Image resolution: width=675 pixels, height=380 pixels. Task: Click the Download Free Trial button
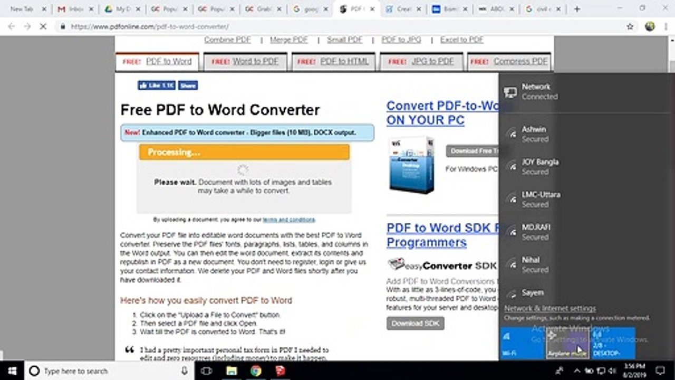point(472,151)
